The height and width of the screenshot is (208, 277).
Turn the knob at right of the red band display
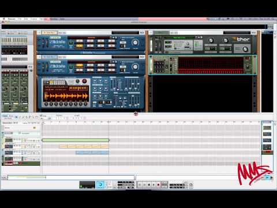click(x=248, y=66)
